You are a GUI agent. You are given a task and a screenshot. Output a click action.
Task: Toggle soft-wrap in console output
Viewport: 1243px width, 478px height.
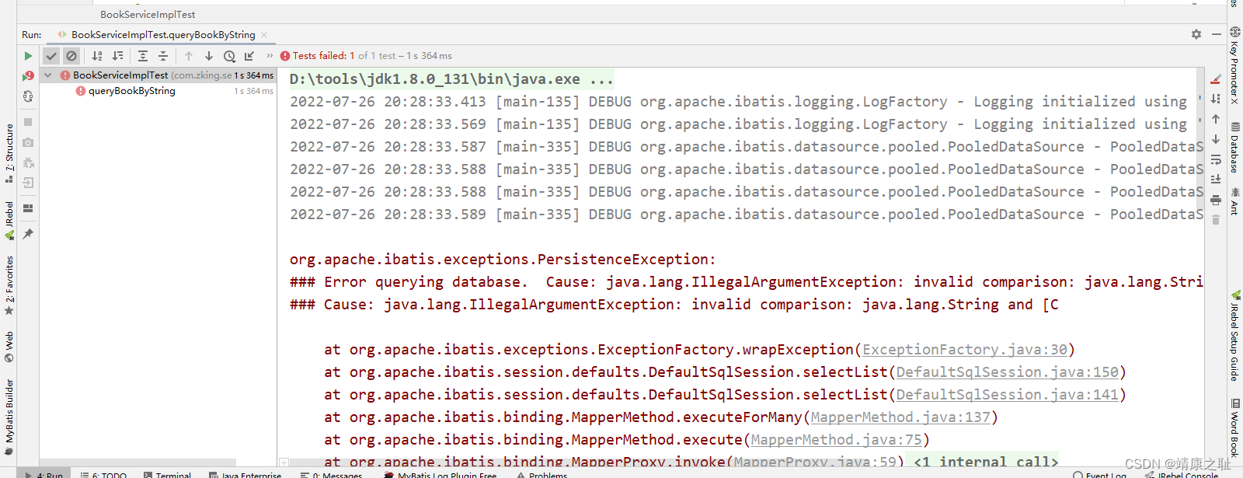[x=1216, y=159]
